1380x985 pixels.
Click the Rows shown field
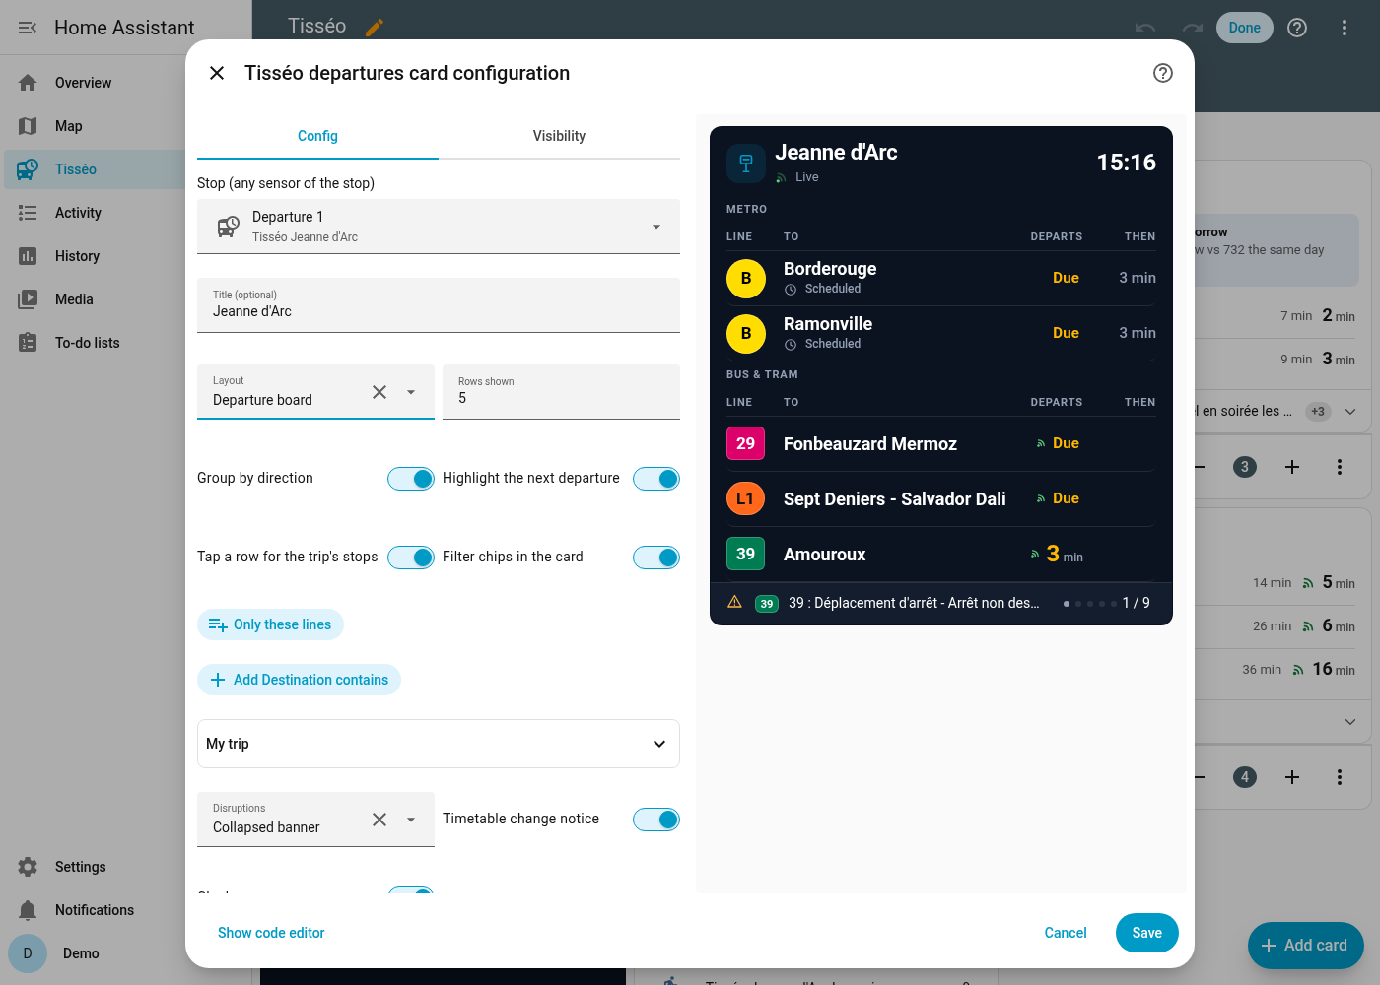(562, 392)
